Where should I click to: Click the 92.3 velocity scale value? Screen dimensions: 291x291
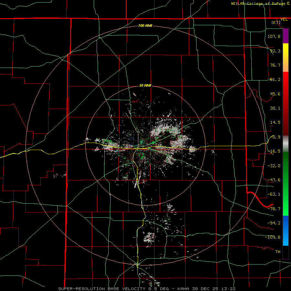click(275, 51)
